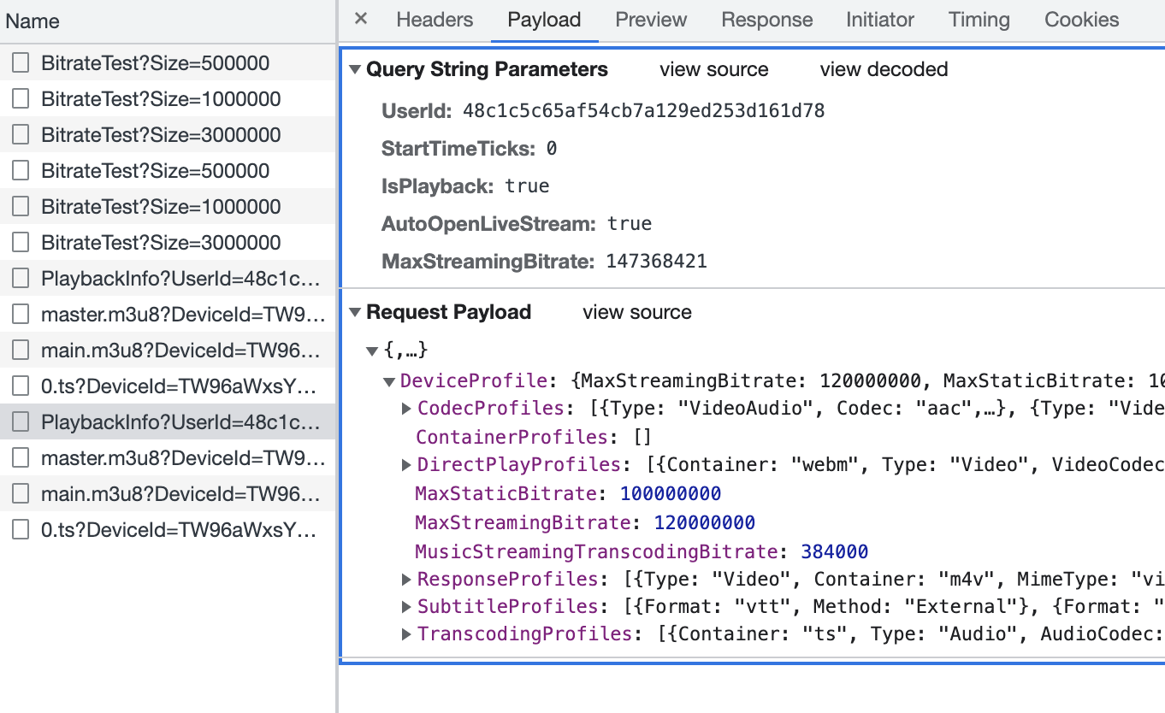Screen dimensions: 1165x713
Task: Open the Response tab
Action: pyautogui.click(x=766, y=19)
